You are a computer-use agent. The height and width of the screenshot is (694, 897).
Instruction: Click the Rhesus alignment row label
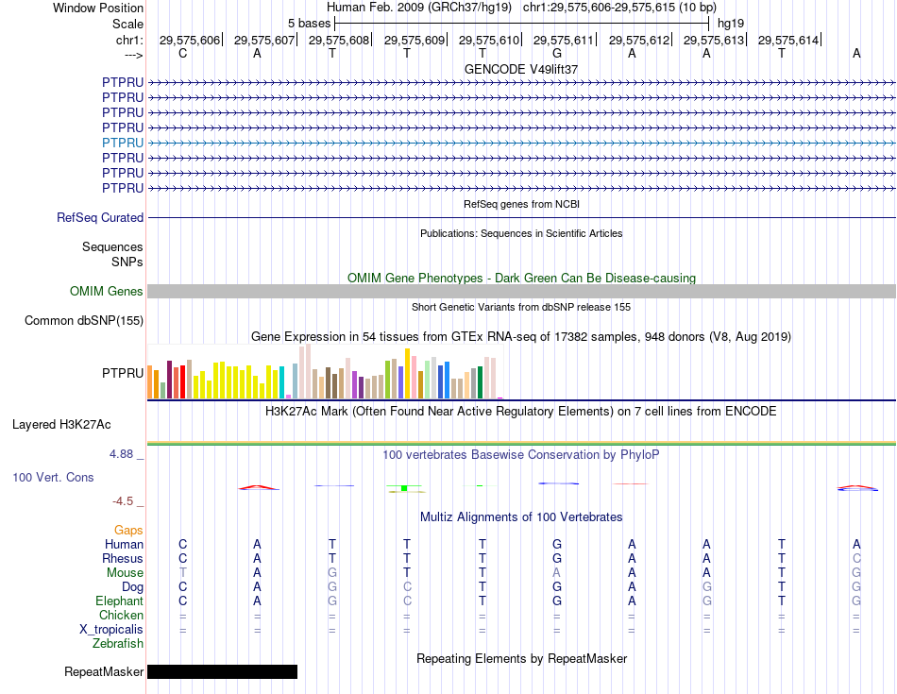click(123, 558)
